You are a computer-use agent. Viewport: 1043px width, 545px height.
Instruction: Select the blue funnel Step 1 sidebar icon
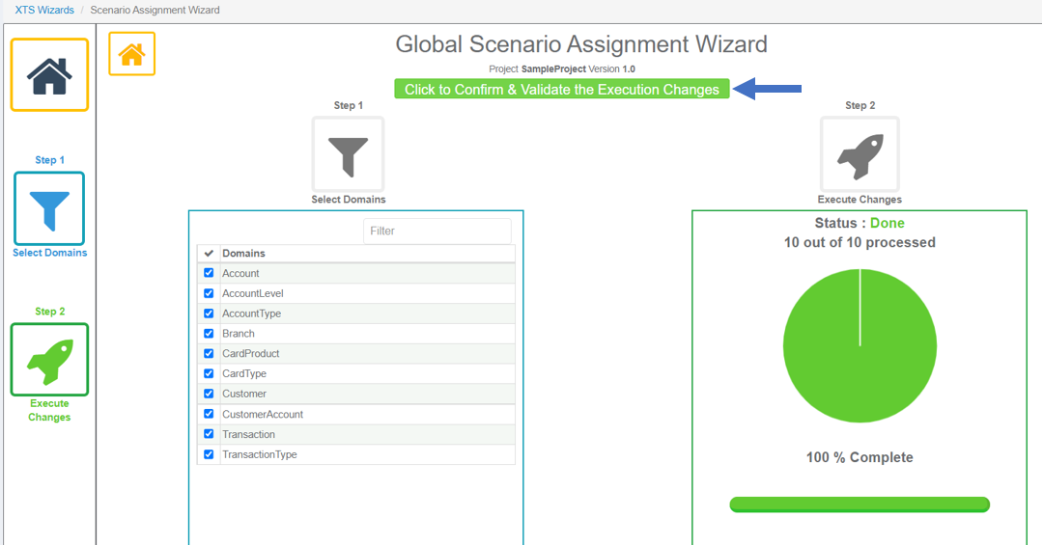[49, 208]
